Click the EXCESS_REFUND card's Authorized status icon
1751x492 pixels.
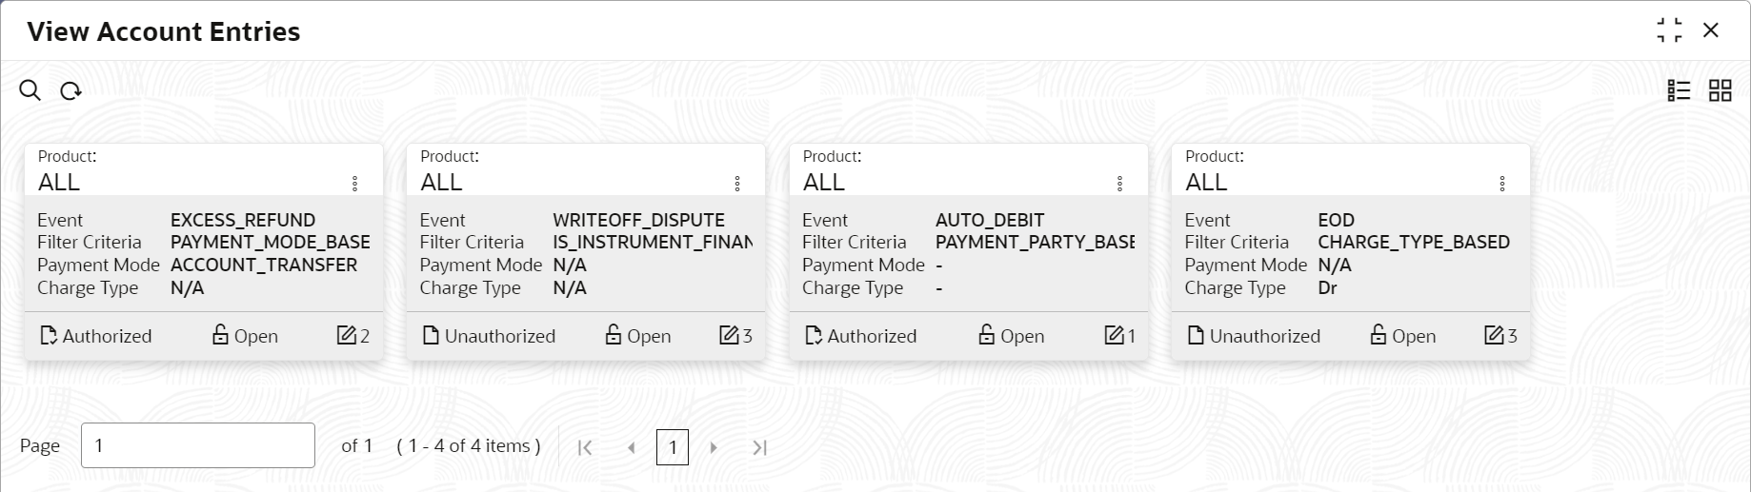pos(49,335)
